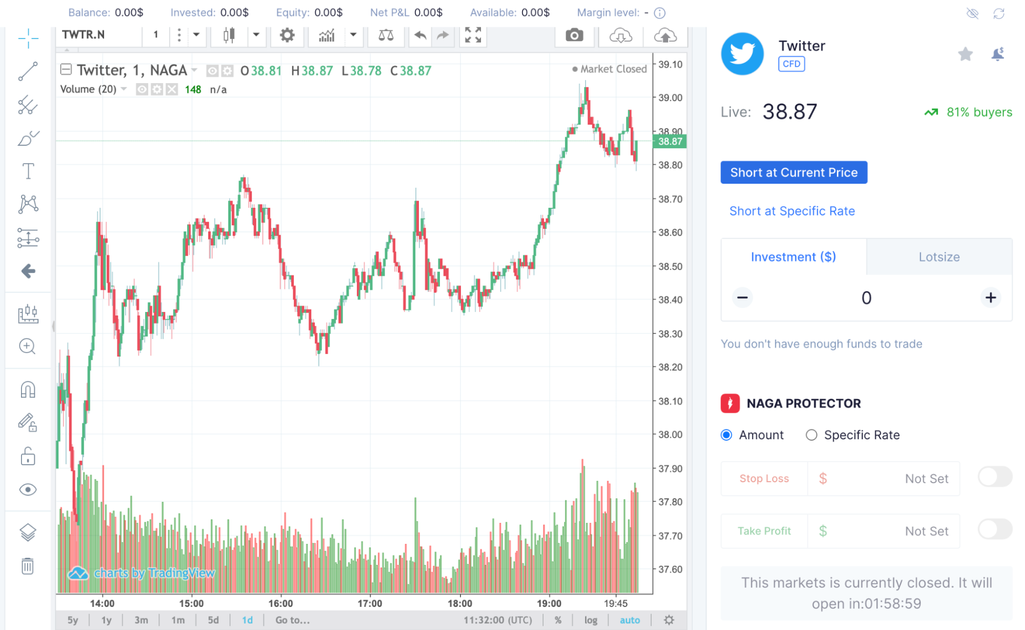The image size is (1025, 630).
Task: Toggle stay in drawing mode pencil-lock icon
Action: [28, 423]
